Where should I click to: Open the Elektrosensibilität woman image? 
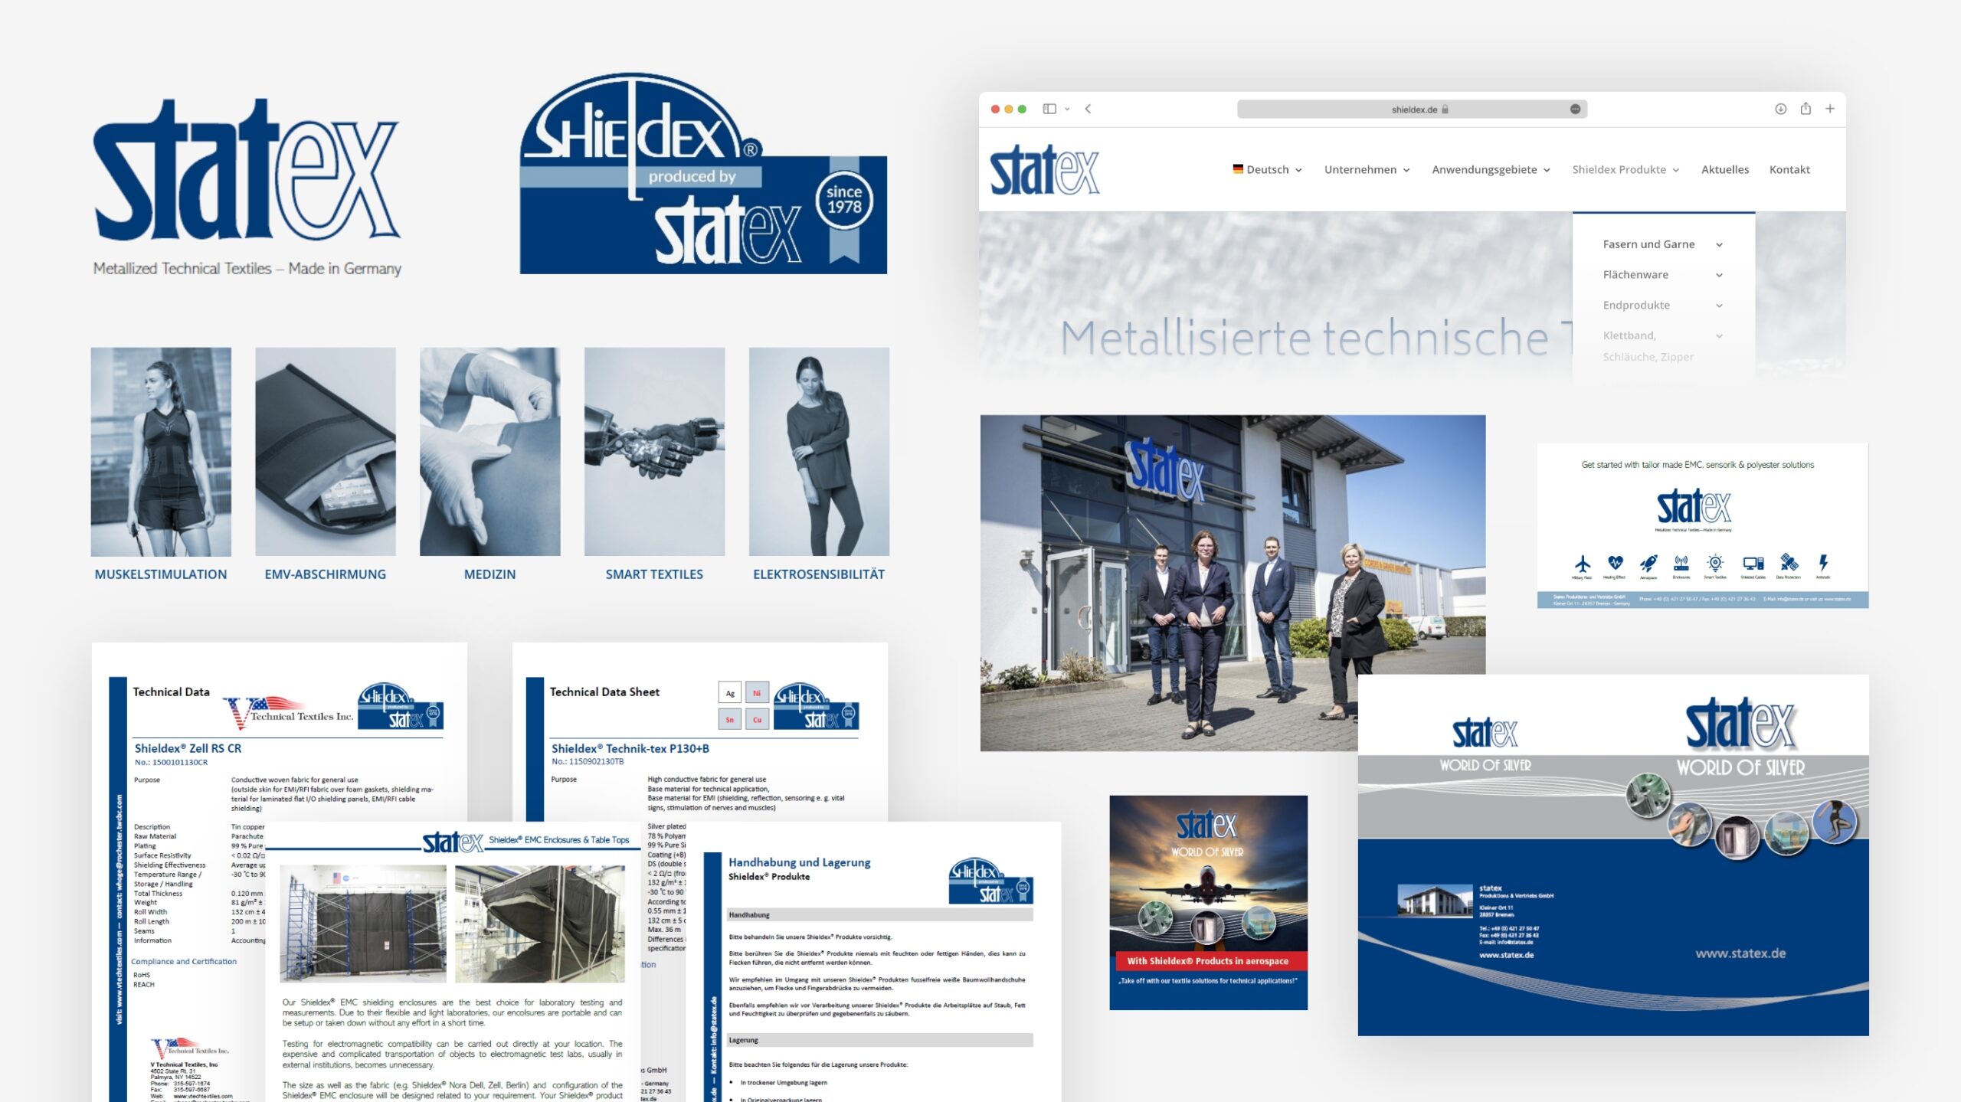[819, 451]
